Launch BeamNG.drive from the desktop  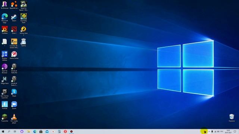[14, 5]
